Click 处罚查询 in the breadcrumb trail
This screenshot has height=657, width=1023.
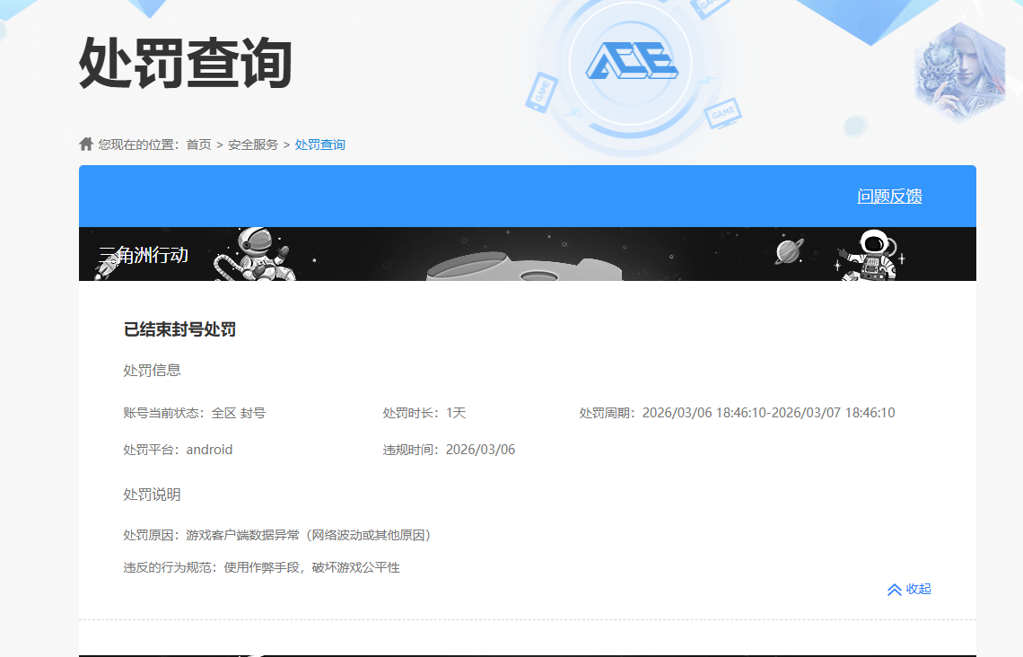[x=320, y=144]
